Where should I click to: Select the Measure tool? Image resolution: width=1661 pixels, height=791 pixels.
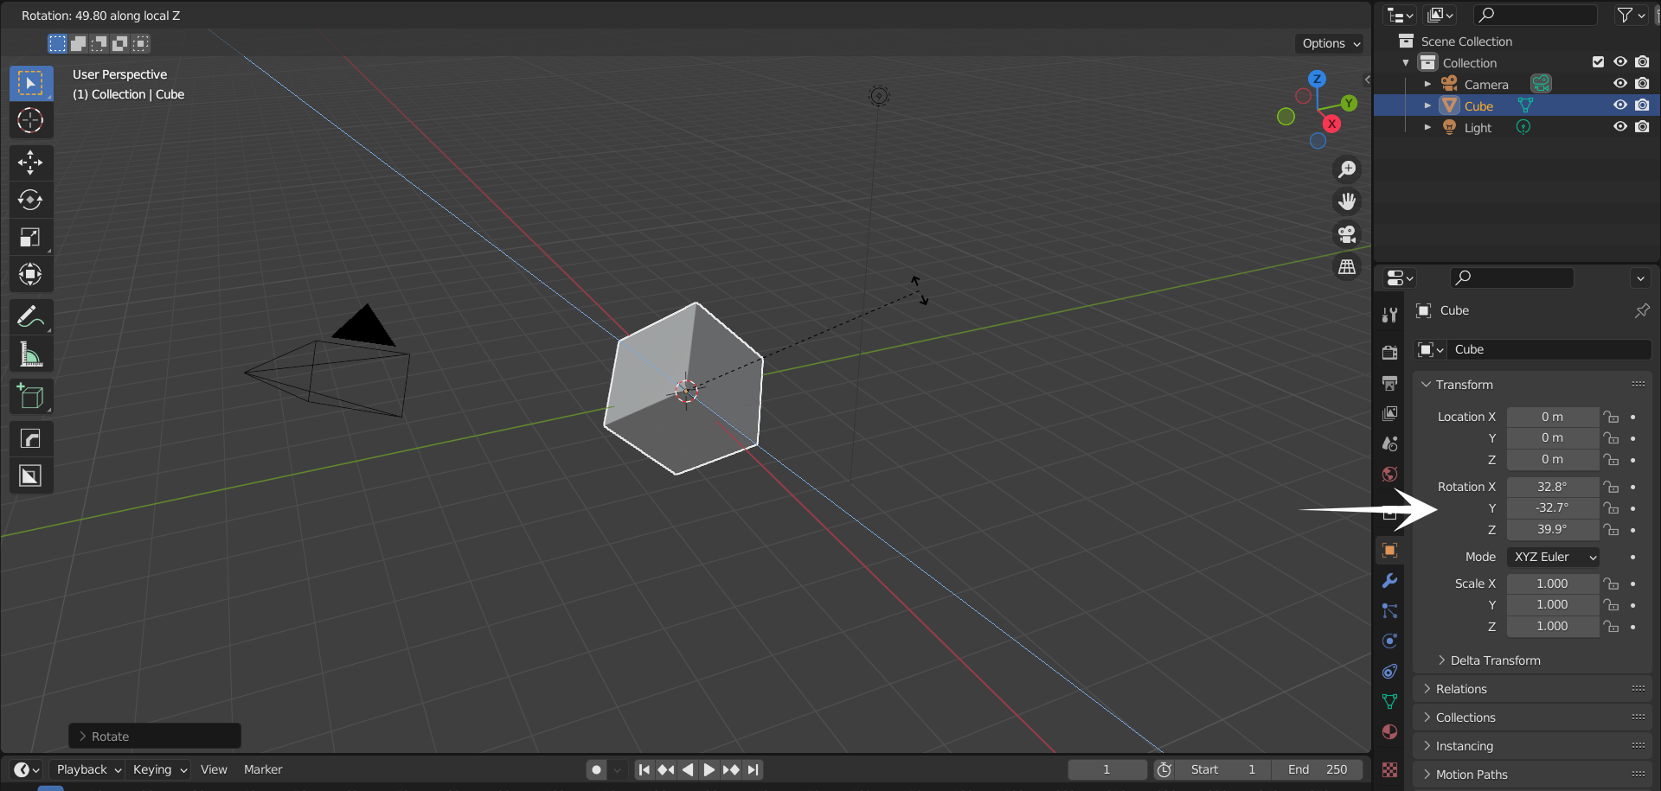[31, 354]
